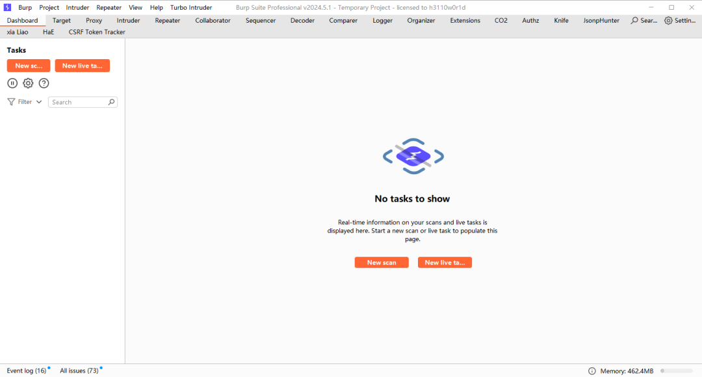
Task: Switch to the Dashboard tab
Action: [22, 21]
